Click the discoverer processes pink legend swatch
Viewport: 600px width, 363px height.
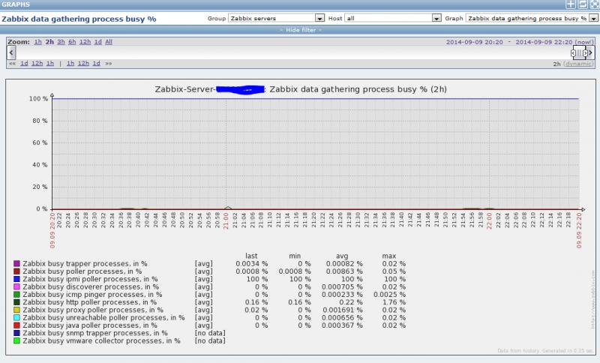(x=16, y=286)
